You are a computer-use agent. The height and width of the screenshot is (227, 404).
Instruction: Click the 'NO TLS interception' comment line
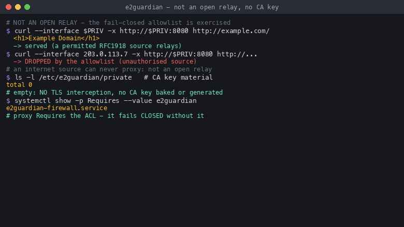(114, 93)
